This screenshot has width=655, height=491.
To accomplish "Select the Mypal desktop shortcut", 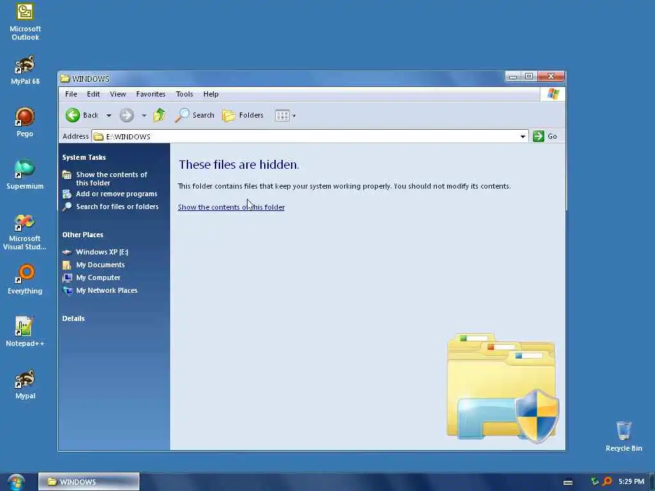I will 25,384.
